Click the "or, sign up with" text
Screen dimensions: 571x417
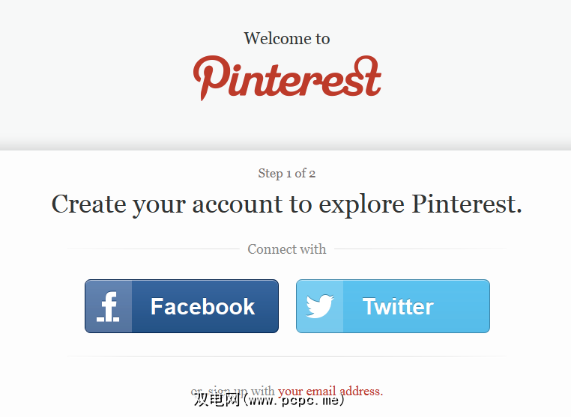233,391
